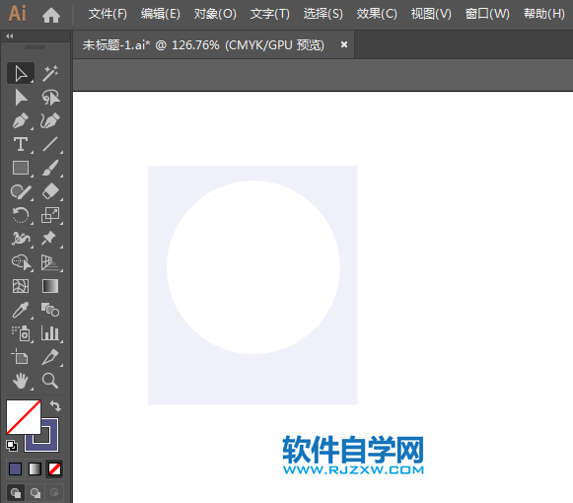Select the Gradient tool
Screen dimensions: 573x503
click(x=50, y=286)
